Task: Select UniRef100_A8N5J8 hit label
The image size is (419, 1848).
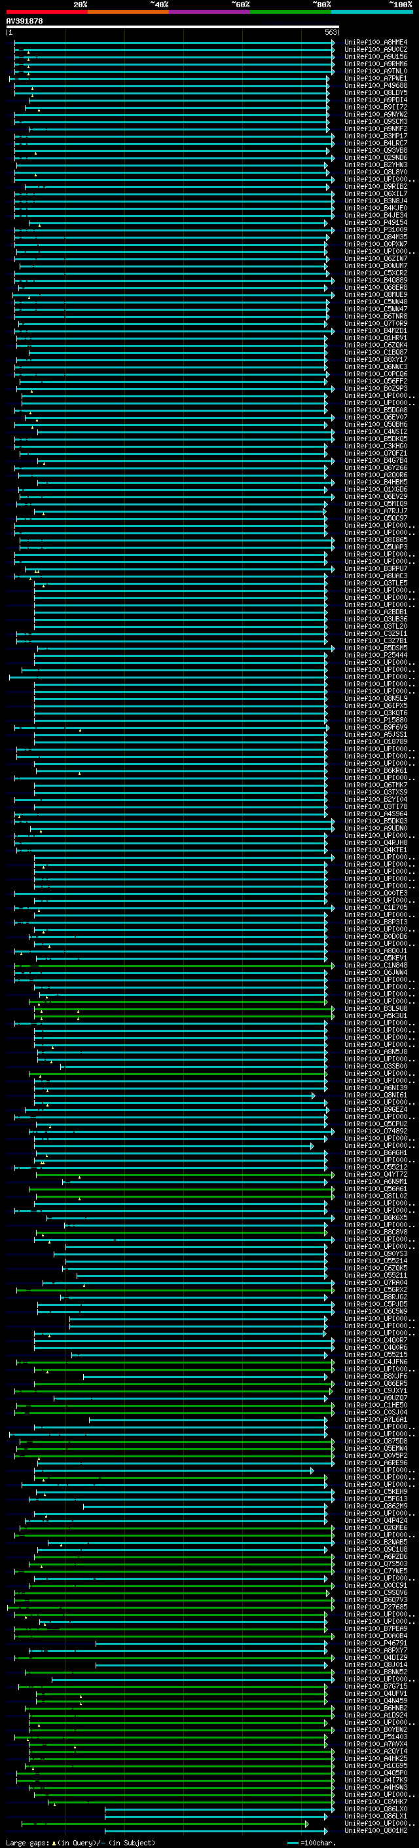Action: 376,1052
